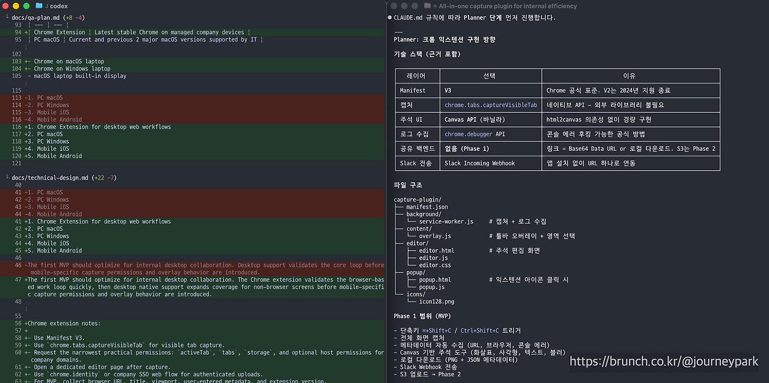Click the Canvas 기반 주석 도구 bullet

479,352
